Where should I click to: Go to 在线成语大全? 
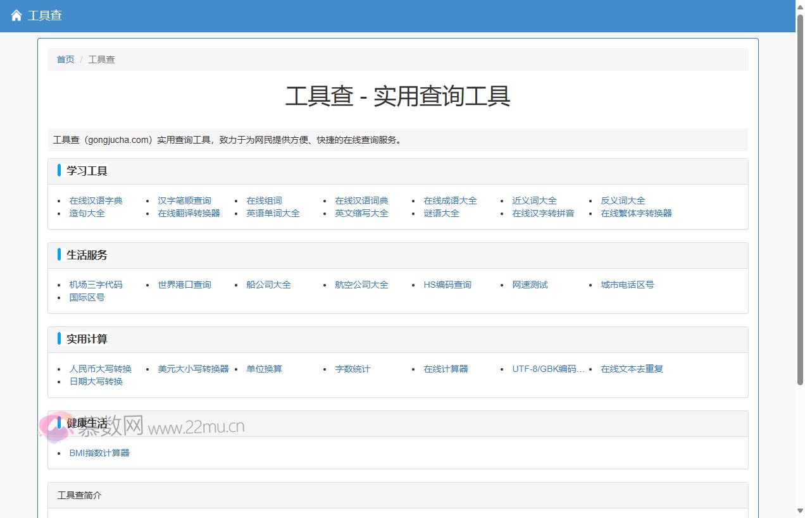click(450, 200)
